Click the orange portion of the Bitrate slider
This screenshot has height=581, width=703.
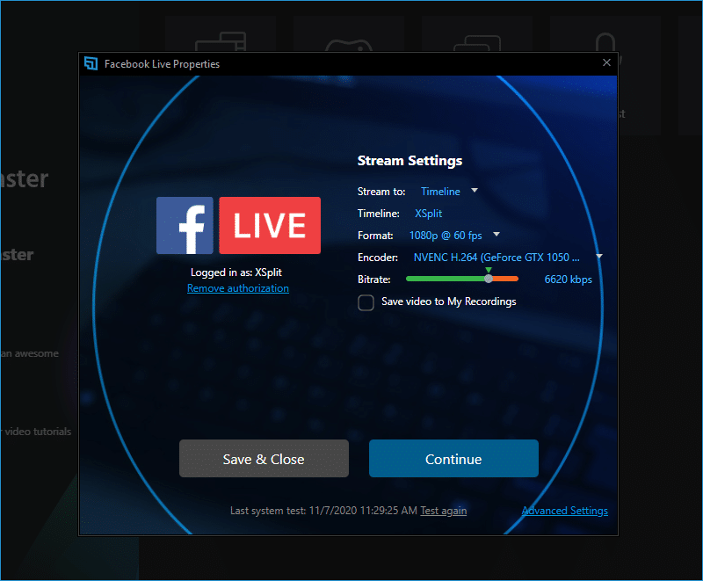pos(506,279)
